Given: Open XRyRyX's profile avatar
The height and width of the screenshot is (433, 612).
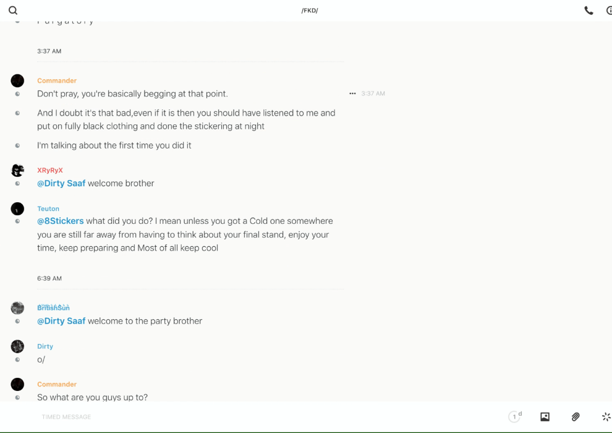Looking at the screenshot, I should tap(17, 170).
